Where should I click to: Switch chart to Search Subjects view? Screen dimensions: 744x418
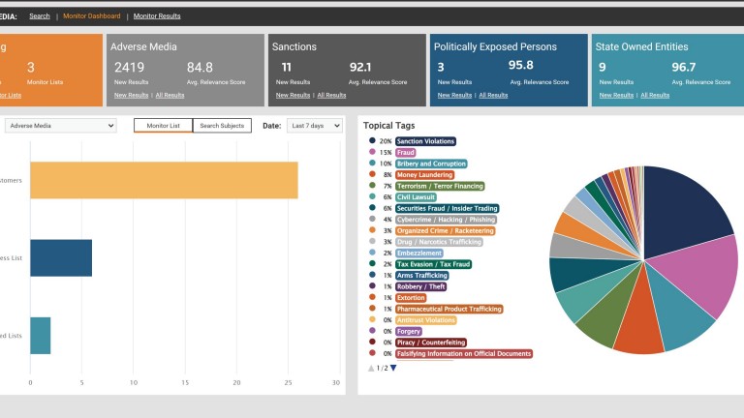[222, 126]
